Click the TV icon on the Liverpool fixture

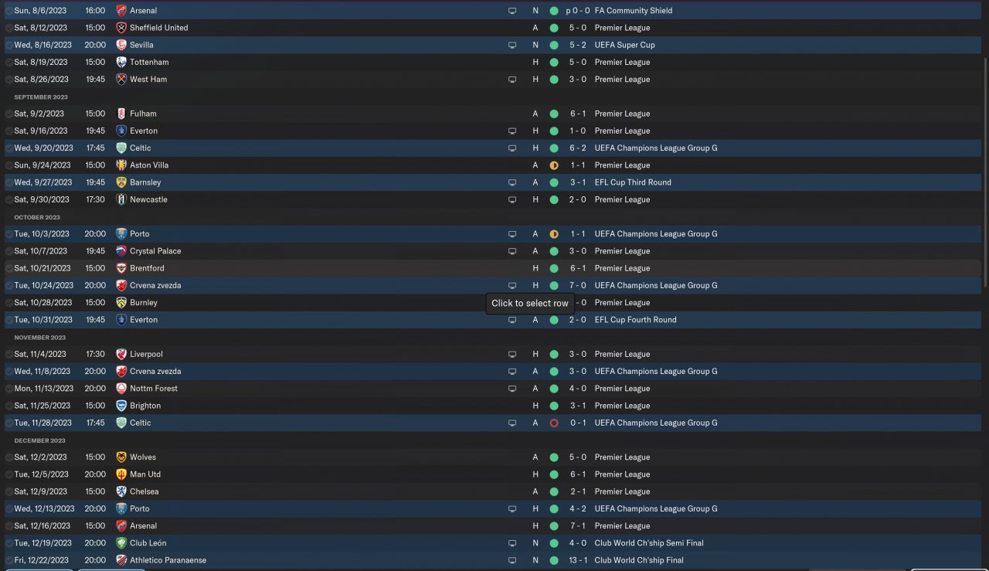[511, 355]
